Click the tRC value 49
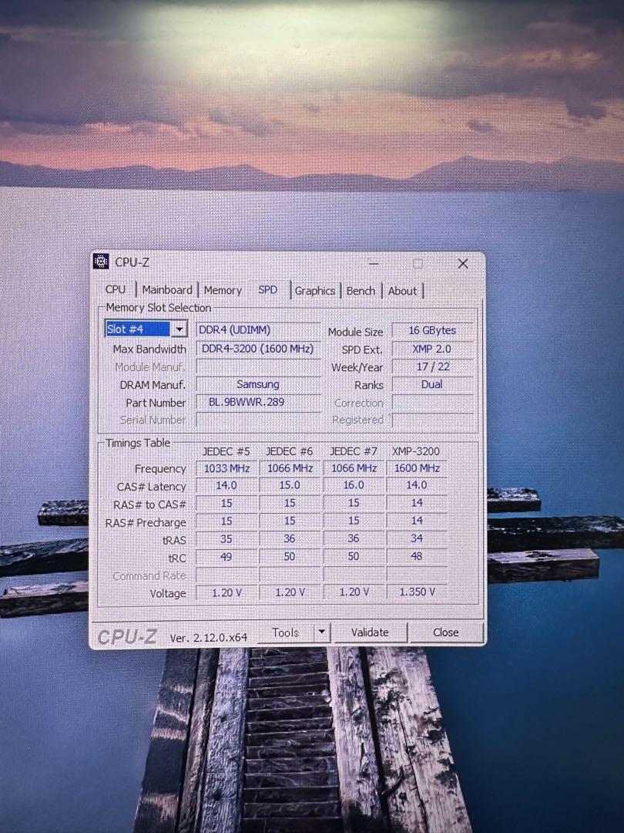 226,557
